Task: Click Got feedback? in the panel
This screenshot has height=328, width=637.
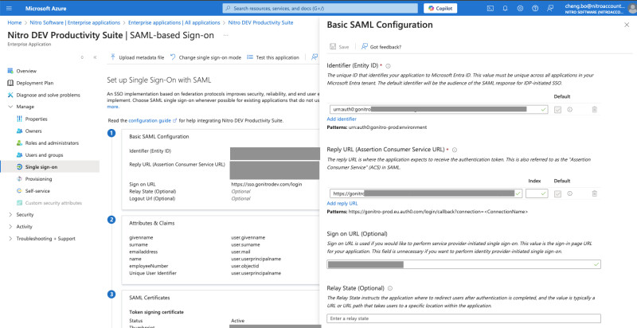Action: 381,47
